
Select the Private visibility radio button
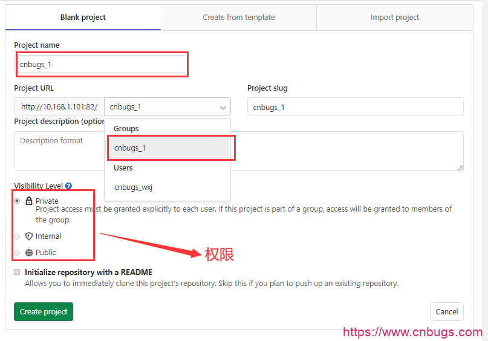click(x=17, y=201)
